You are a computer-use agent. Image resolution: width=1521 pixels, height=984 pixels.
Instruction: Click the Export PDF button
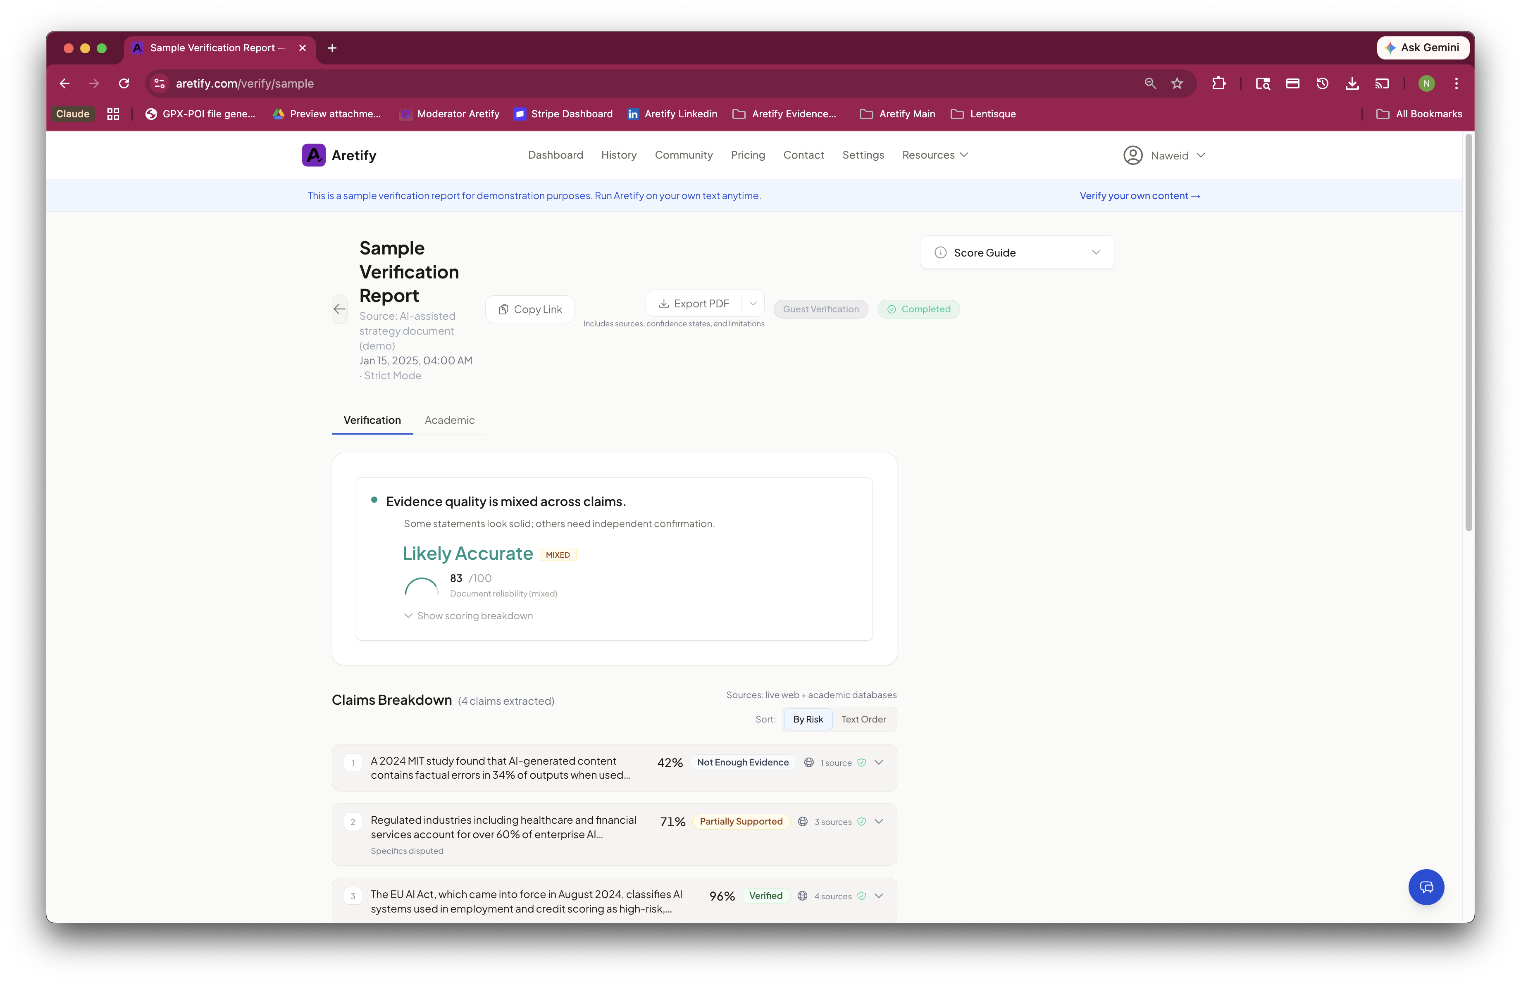click(x=694, y=303)
